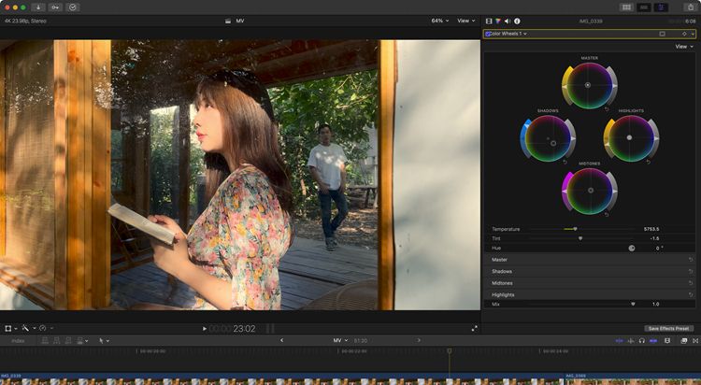Screen dimensions: 701x385
Task: Toggle the inspector panel layout button
Action: (661, 7)
